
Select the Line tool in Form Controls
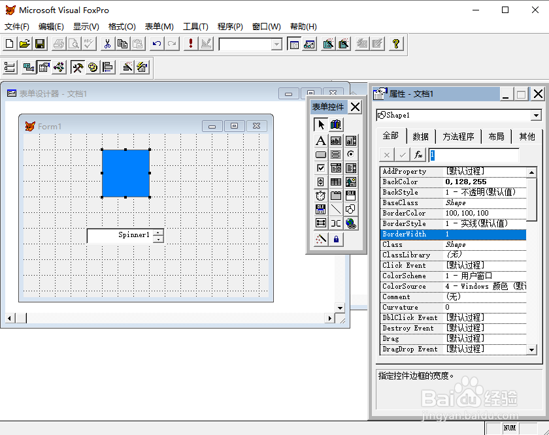[335, 209]
